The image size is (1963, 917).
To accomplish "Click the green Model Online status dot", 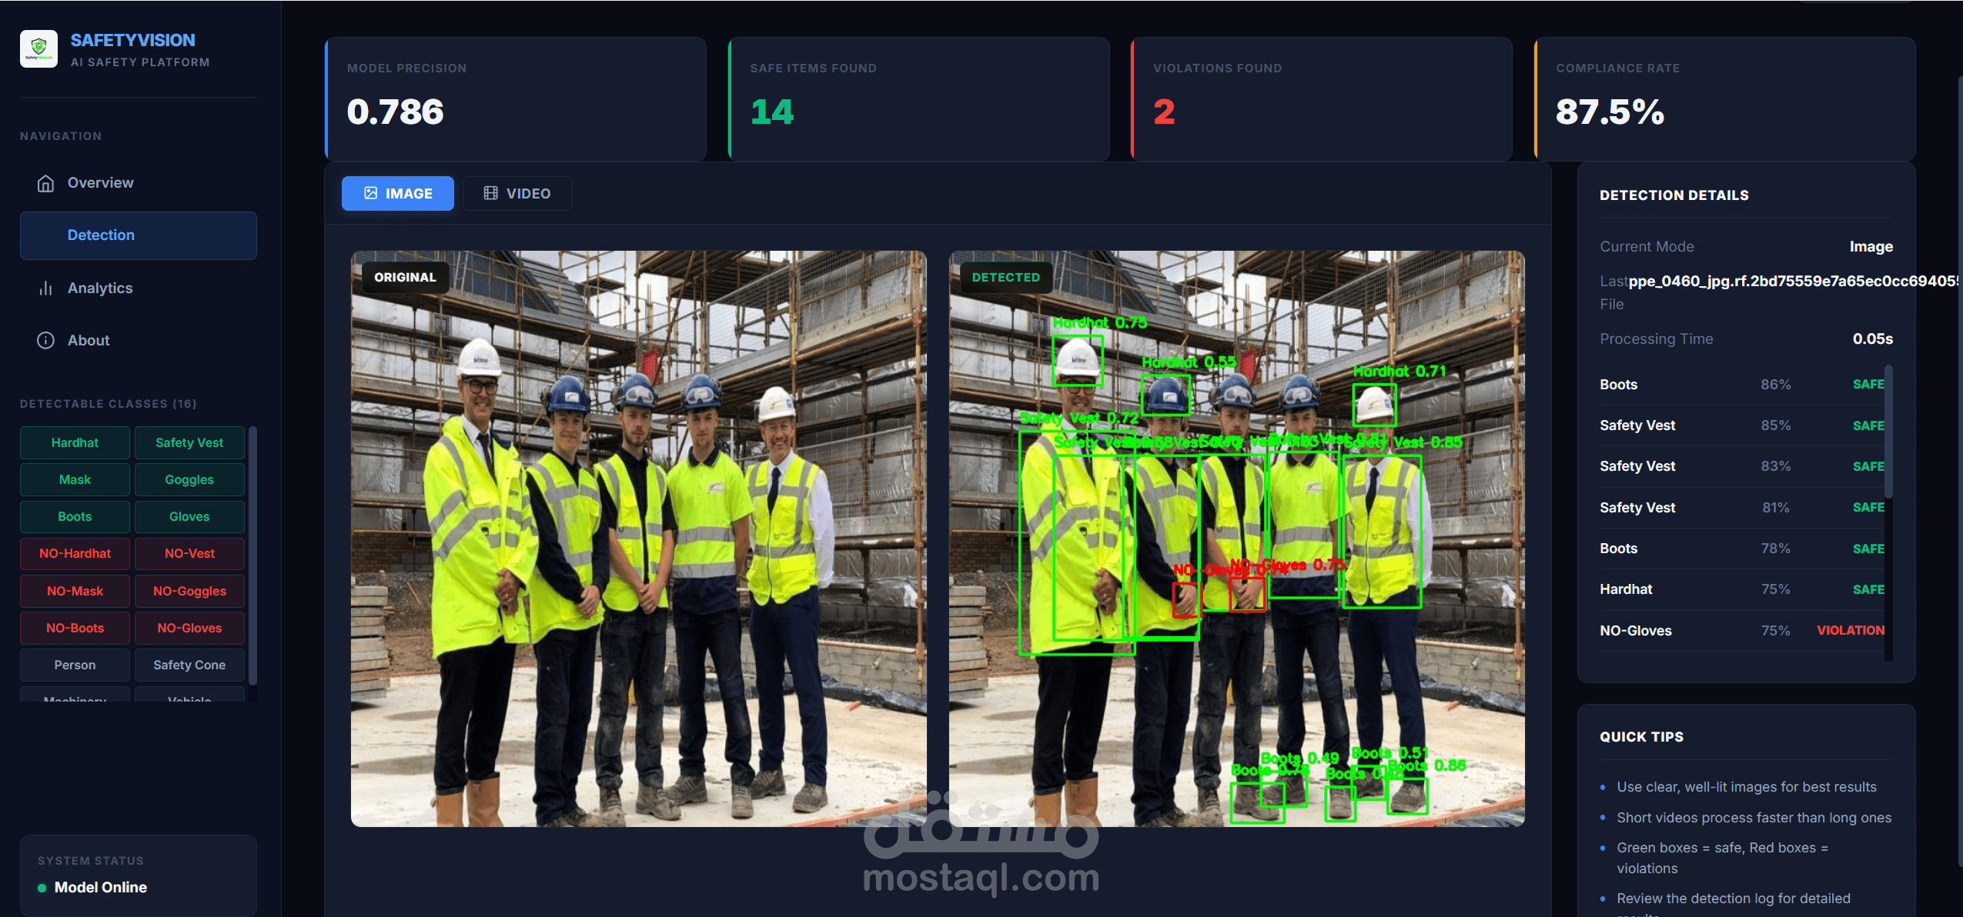I will pyautogui.click(x=42, y=888).
